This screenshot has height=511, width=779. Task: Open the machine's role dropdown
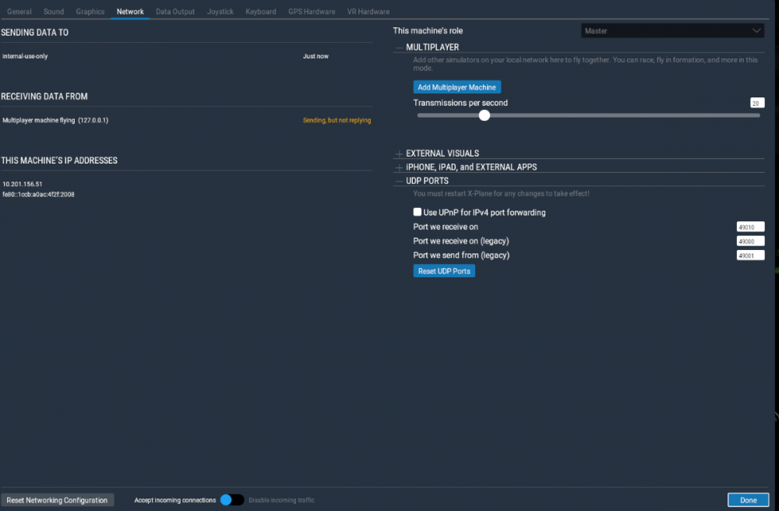point(672,30)
